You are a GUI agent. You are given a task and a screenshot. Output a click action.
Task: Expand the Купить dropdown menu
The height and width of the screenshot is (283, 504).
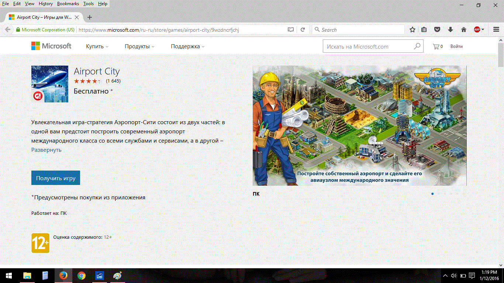click(x=97, y=46)
